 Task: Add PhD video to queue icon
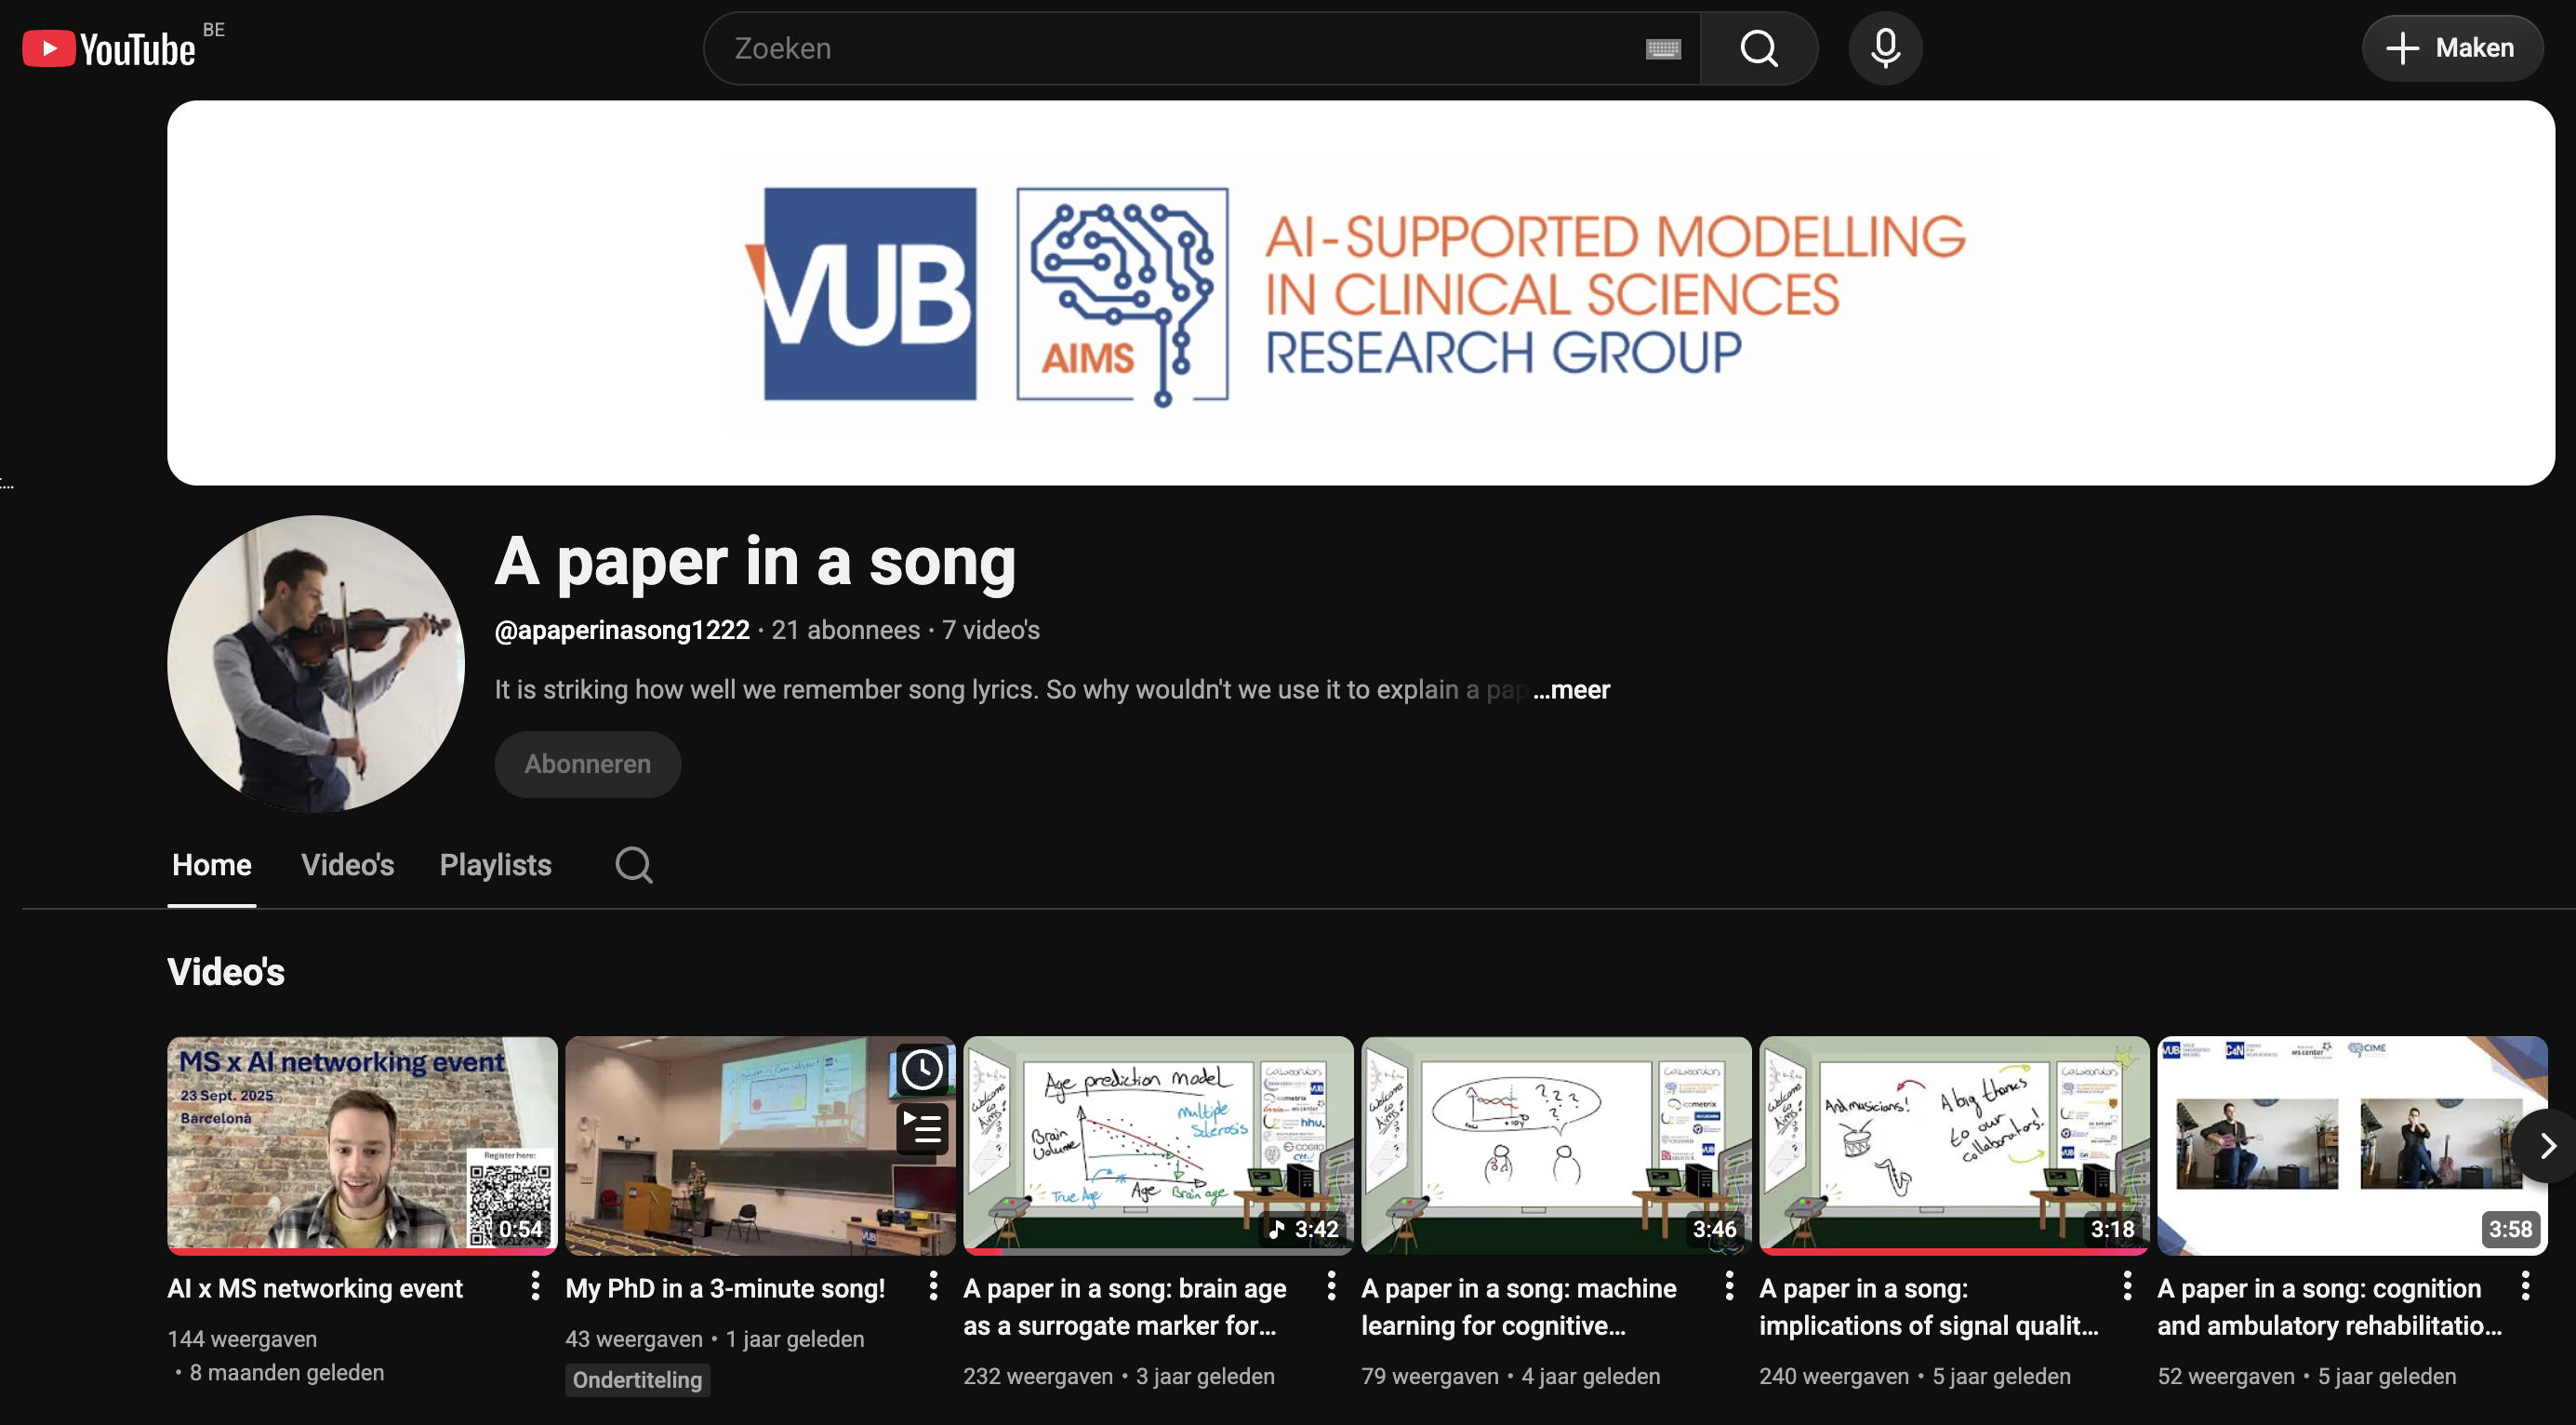pos(921,1130)
